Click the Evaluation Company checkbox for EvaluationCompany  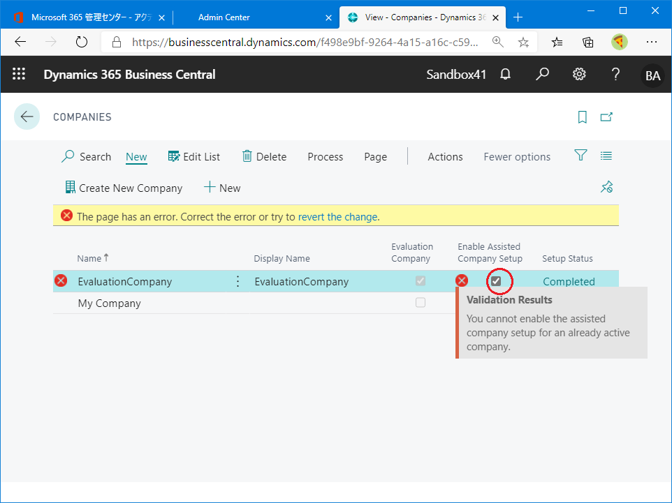421,281
